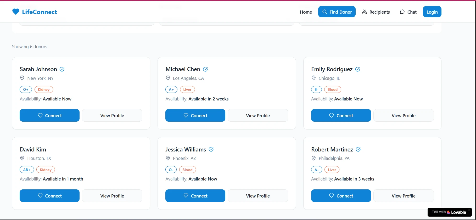Click Sarah Johnson's verified badge icon

[x=62, y=69]
